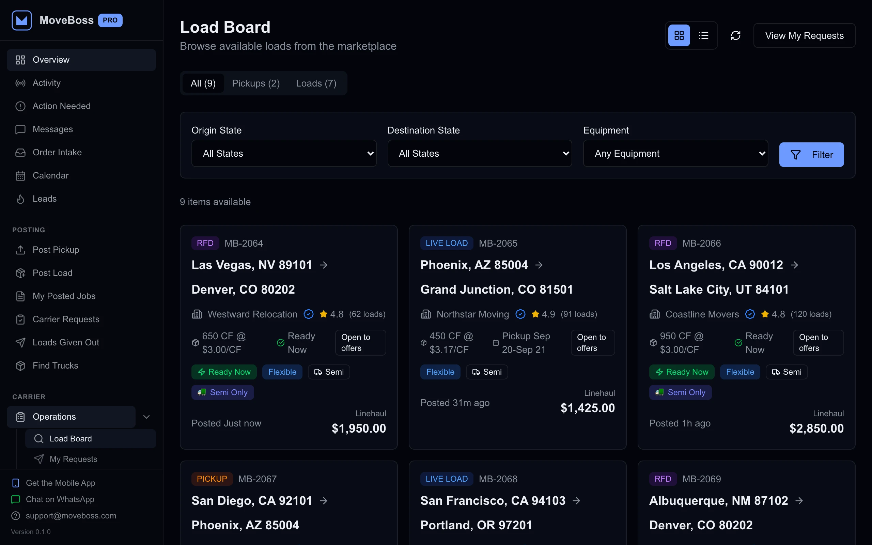Click Open to offers on MB-2064 card

pos(360,342)
